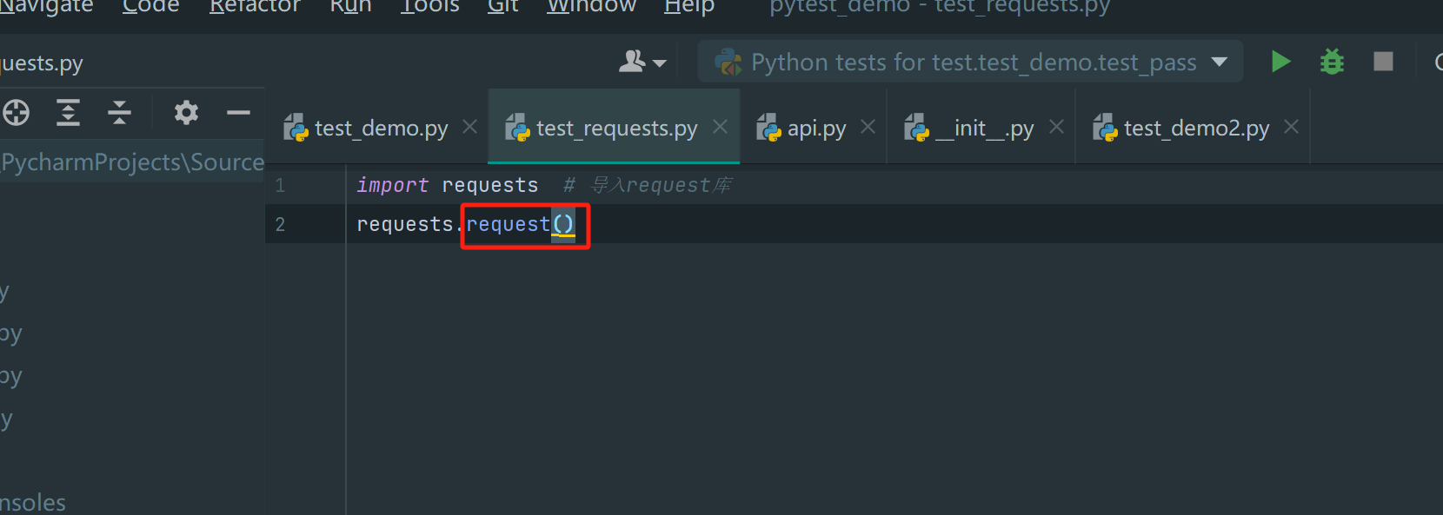Close the test_demo2.py tab
This screenshot has height=515, width=1443.
[1292, 127]
